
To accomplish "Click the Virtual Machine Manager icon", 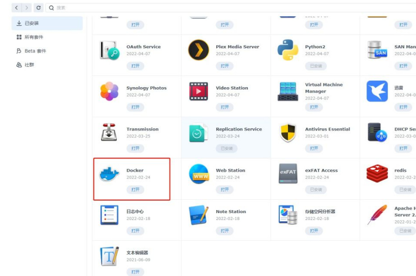I will [288, 91].
